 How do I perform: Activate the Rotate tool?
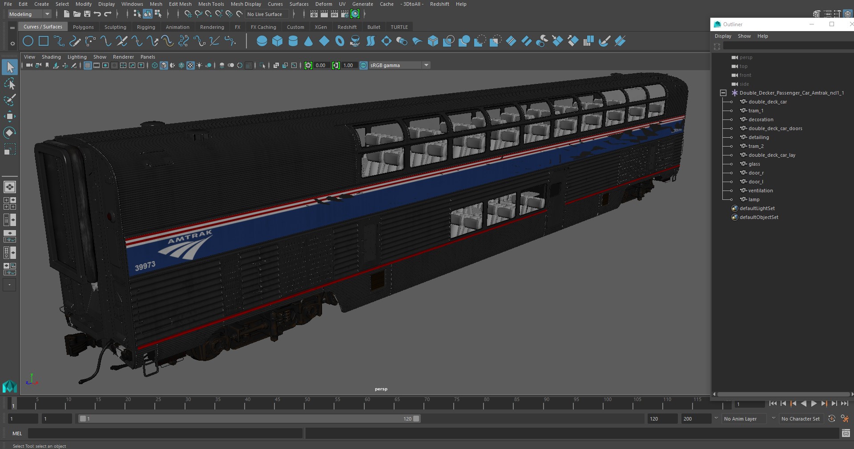[x=10, y=132]
